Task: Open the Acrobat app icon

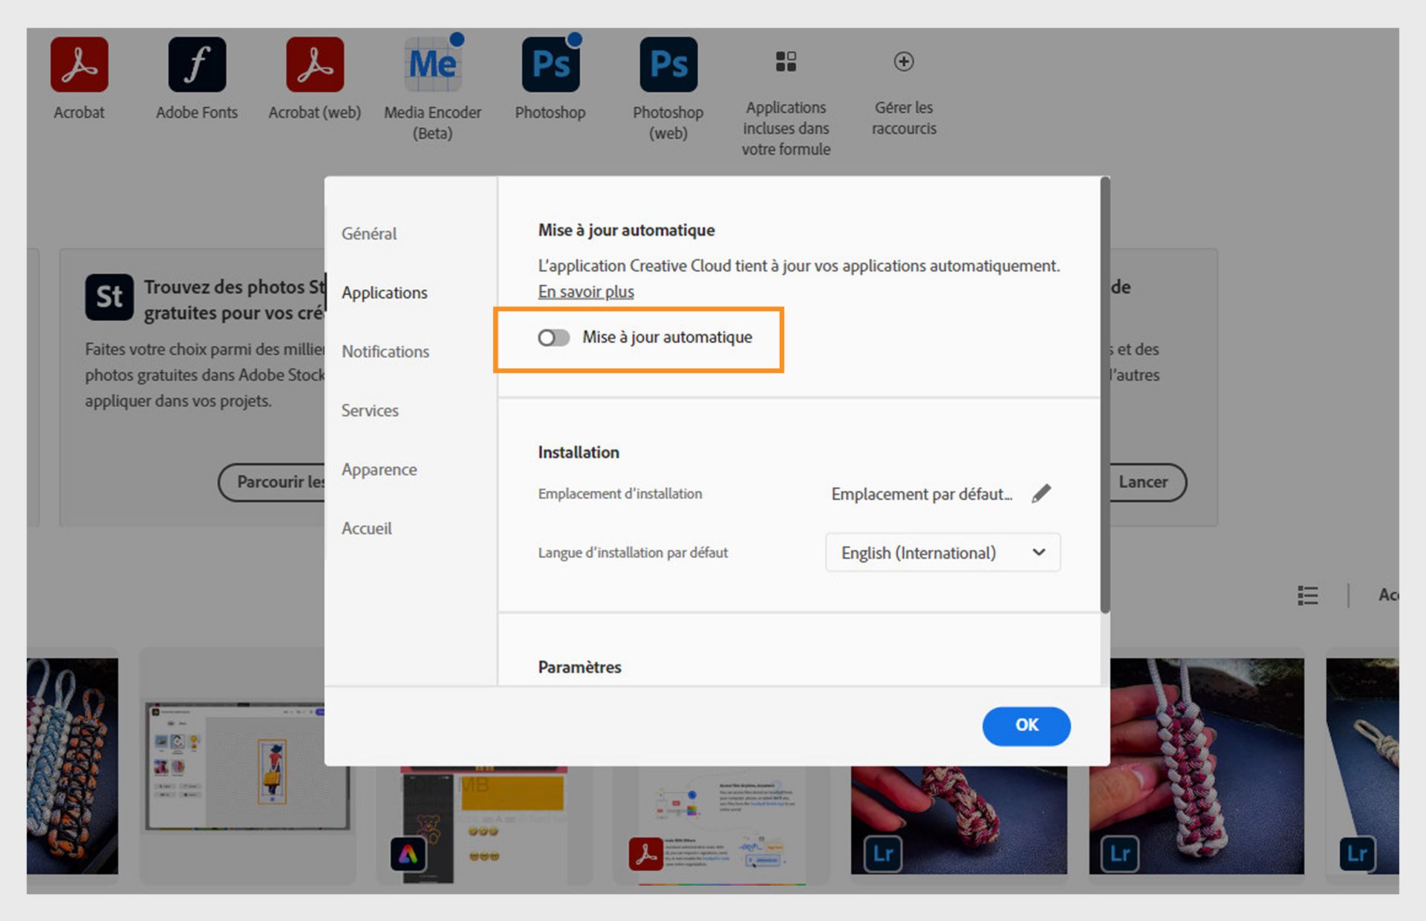Action: [79, 65]
